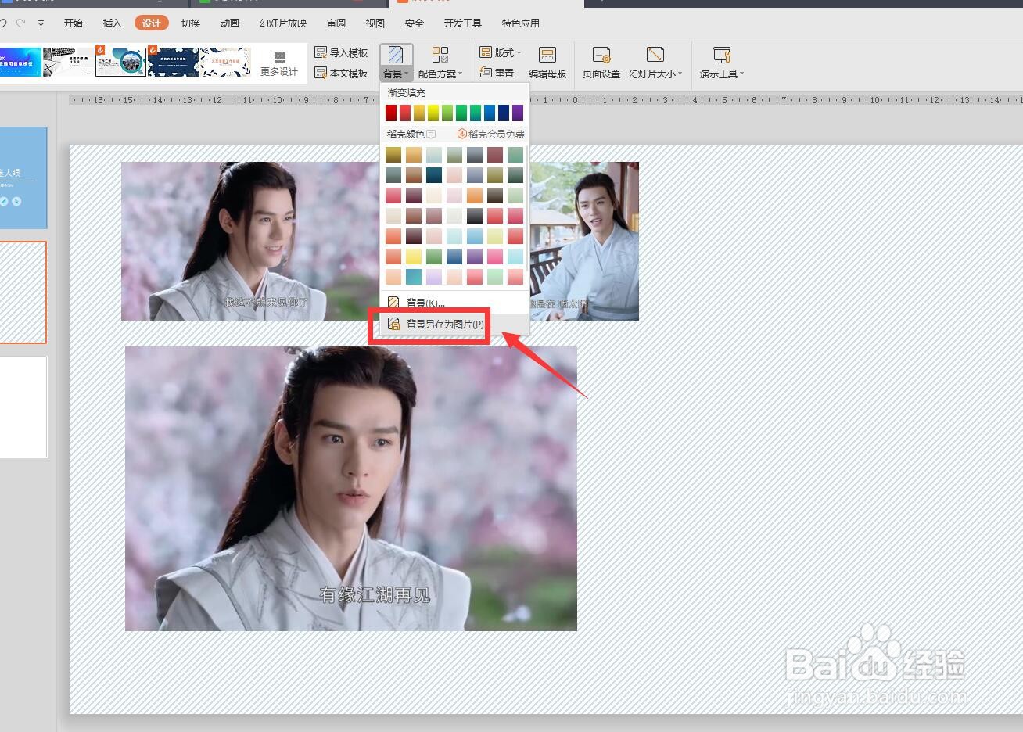Choose the 背景(K)... menu entry
Viewport: 1023px width, 732px height.
click(454, 303)
